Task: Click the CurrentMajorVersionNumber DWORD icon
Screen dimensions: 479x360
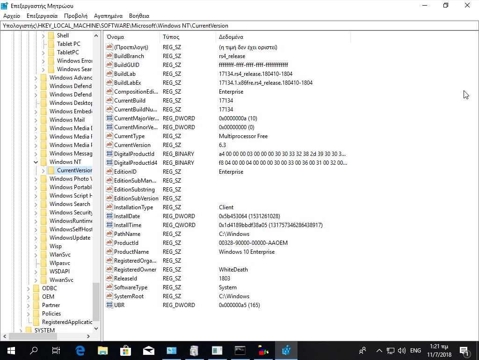Action: coord(109,118)
